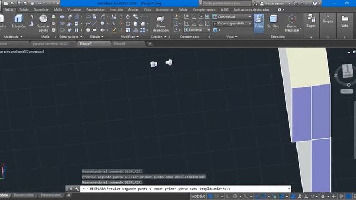Click the Gizmo Desplazar icon
The height and width of the screenshot is (200, 356).
[291, 23]
